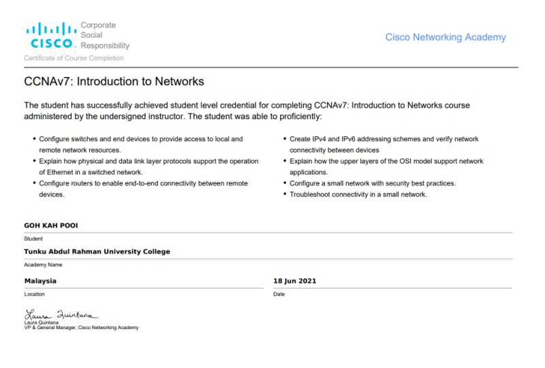Click the Certificate of Course Completion caption
545x368 pixels.
[x=74, y=58]
